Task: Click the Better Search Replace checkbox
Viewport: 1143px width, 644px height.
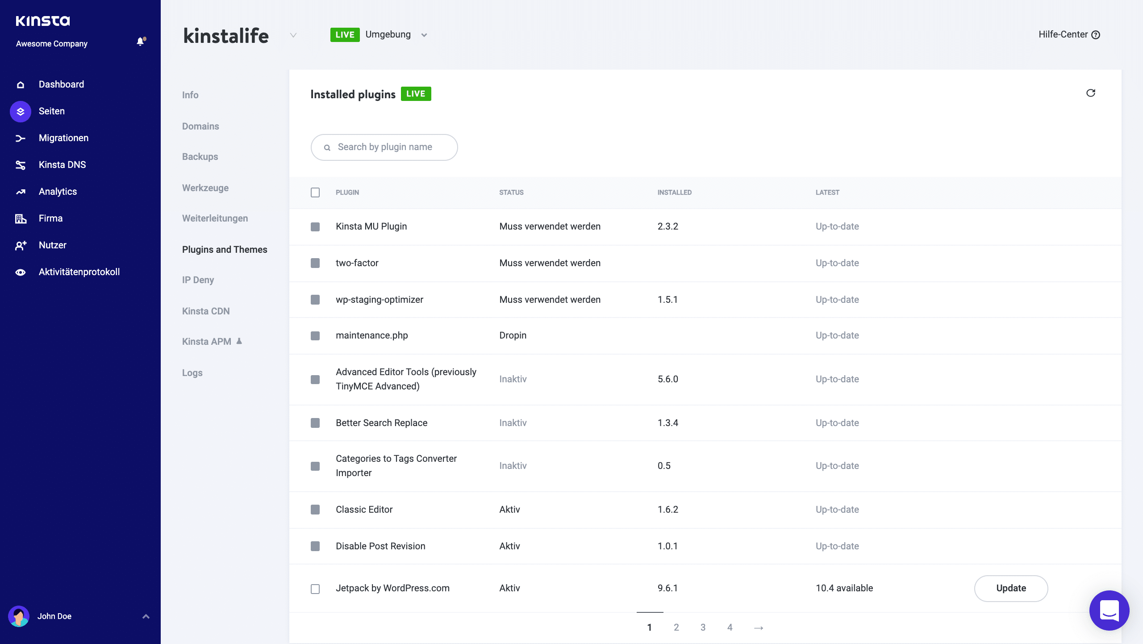Action: pos(315,423)
